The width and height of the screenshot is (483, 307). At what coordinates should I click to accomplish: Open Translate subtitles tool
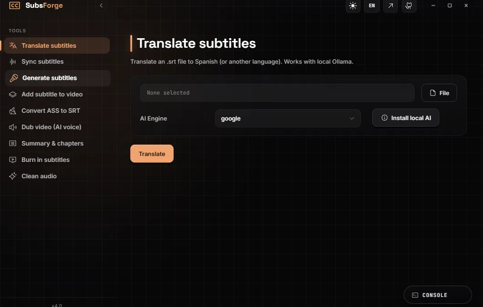[57, 45]
